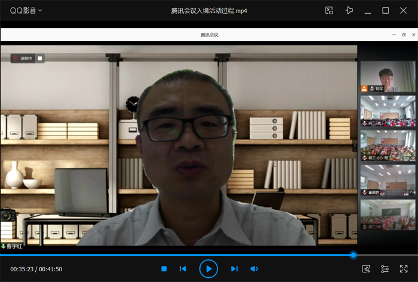Select the 初三2班 classroom thumbnail
This screenshot has width=418, height=282.
(388, 111)
